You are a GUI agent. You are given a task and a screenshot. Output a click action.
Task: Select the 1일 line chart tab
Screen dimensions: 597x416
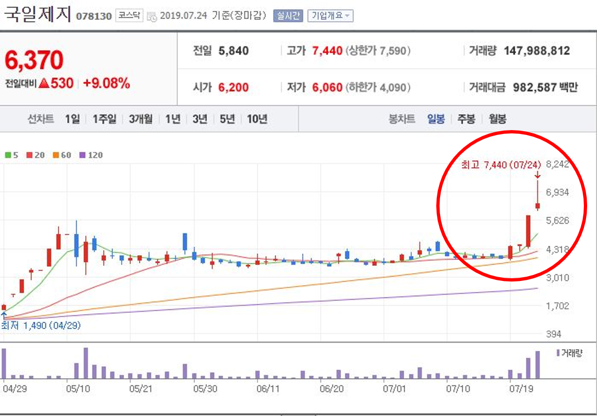[x=72, y=119]
